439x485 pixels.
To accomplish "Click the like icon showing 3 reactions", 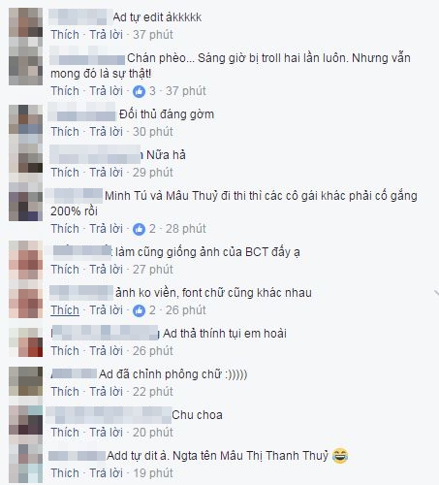I will coord(140,91).
